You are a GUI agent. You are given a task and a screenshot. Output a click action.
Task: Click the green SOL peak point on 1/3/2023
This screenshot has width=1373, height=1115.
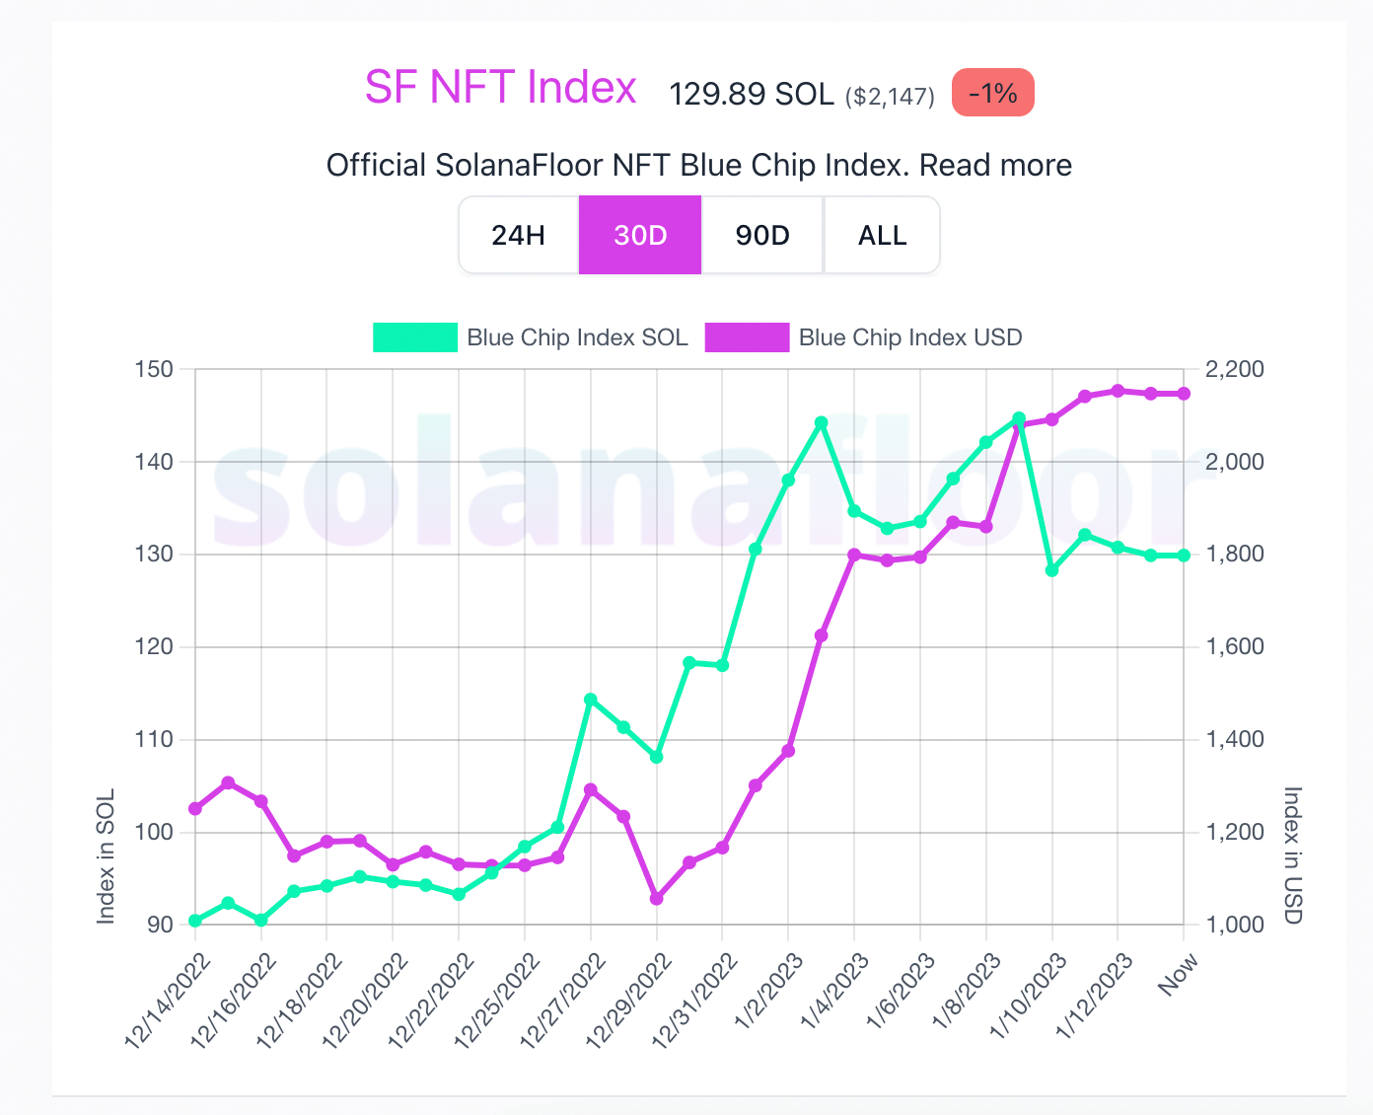(x=821, y=423)
